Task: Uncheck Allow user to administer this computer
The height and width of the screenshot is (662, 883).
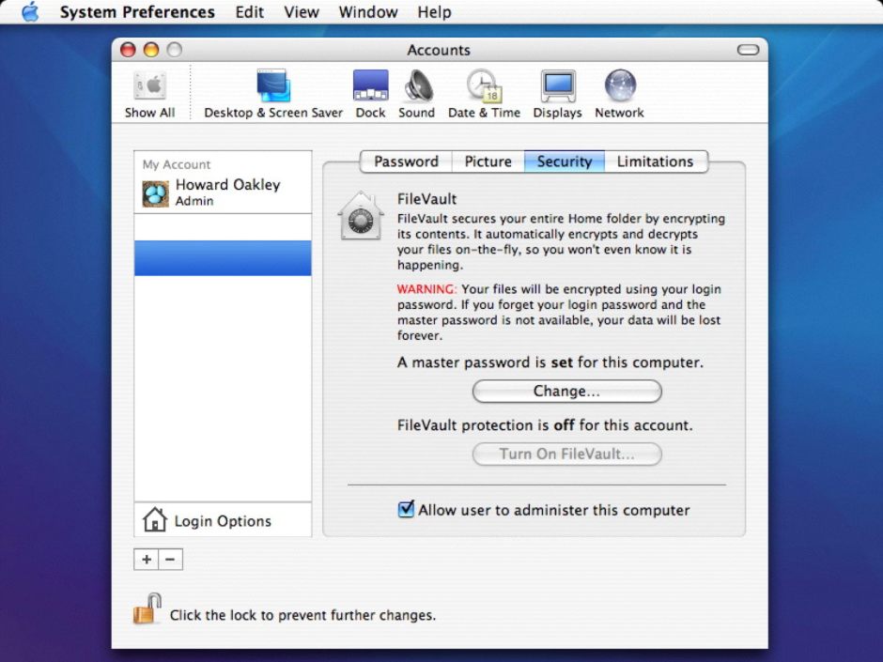Action: 406,510
